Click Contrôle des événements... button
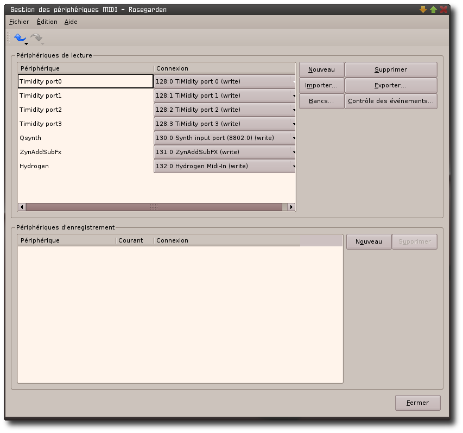463x433 pixels. coord(391,101)
